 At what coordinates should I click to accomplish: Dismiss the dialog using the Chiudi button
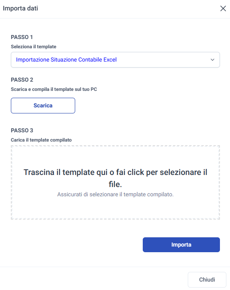[x=207, y=280]
